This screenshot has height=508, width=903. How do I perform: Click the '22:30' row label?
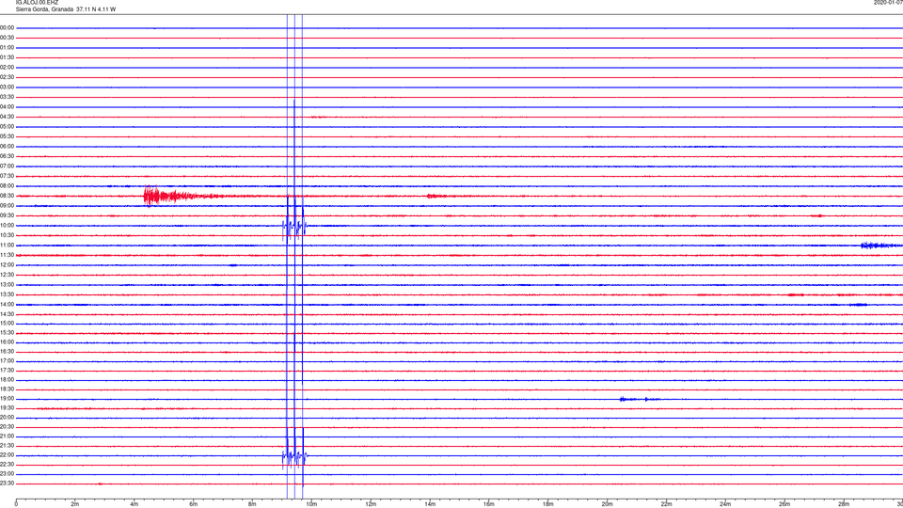(7, 464)
